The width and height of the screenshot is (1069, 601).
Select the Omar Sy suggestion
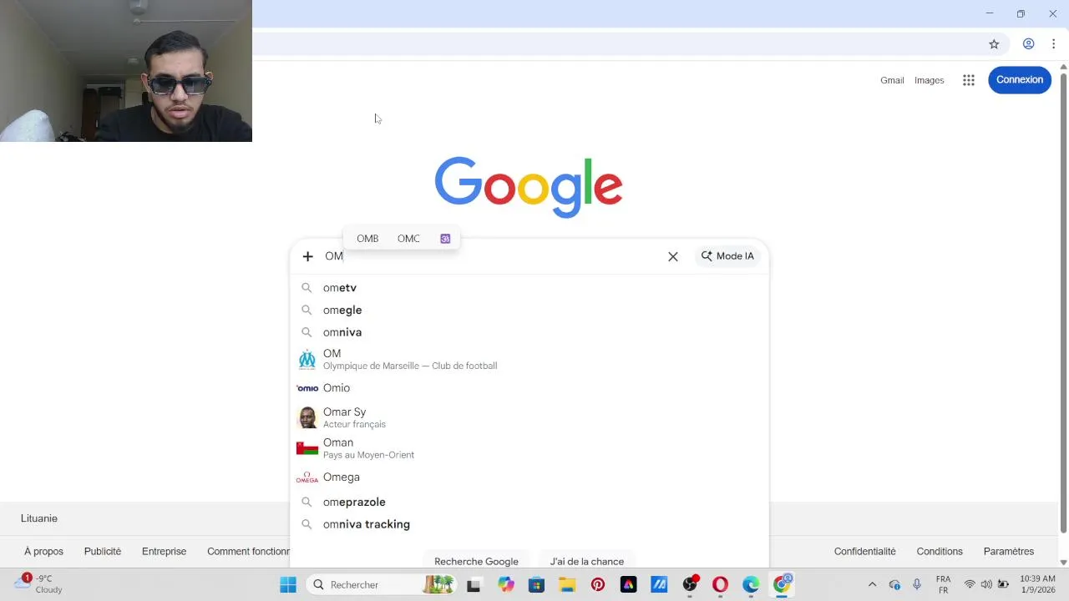pos(529,417)
